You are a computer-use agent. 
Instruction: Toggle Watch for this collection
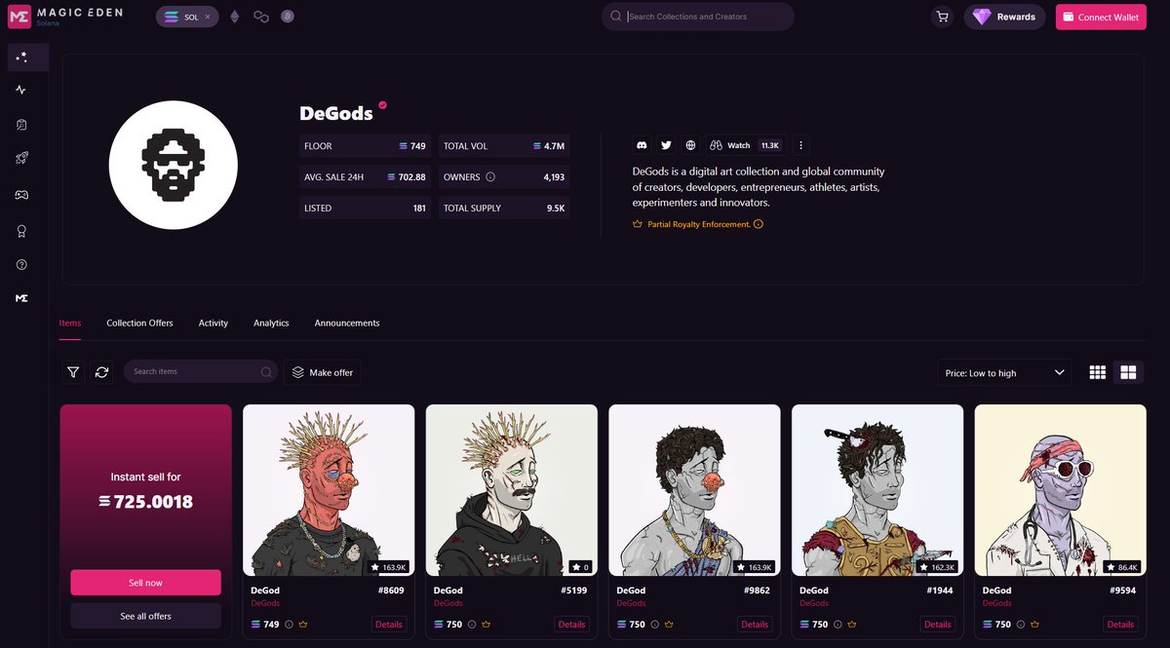tap(745, 145)
